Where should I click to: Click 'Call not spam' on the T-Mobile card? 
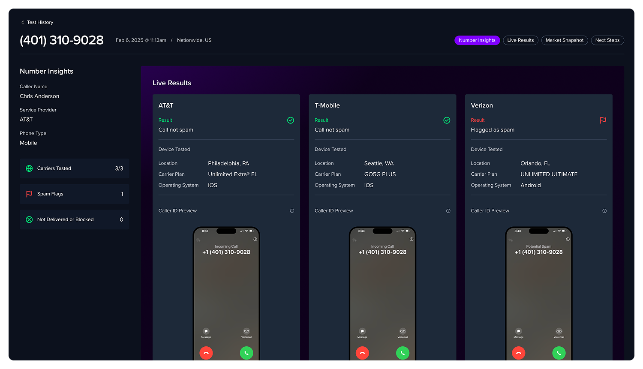click(x=332, y=130)
